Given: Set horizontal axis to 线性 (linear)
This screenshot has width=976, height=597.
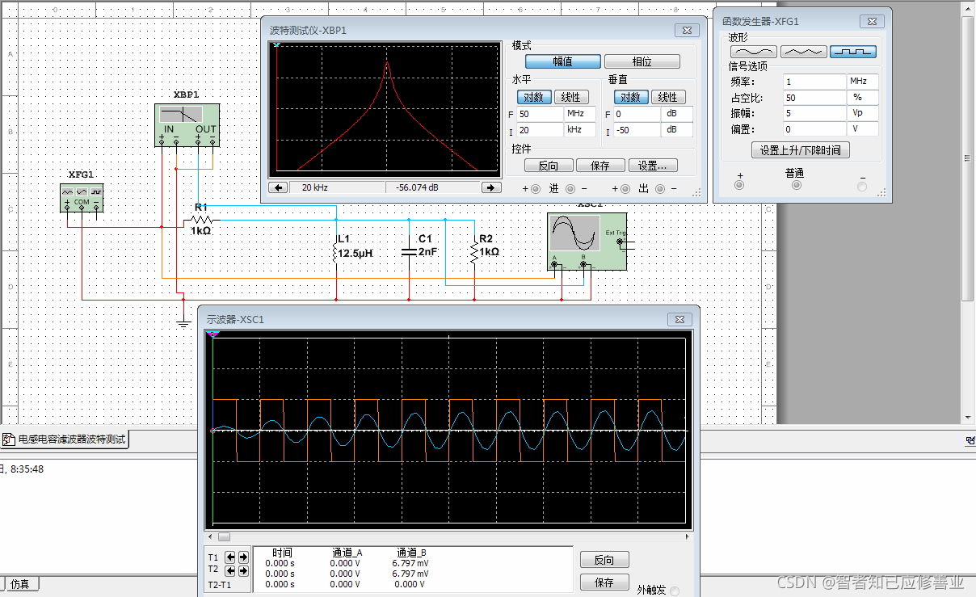Looking at the screenshot, I should (x=570, y=97).
